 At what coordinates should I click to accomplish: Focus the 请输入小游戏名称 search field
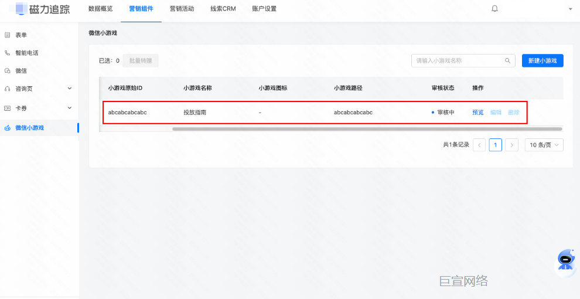(x=463, y=61)
